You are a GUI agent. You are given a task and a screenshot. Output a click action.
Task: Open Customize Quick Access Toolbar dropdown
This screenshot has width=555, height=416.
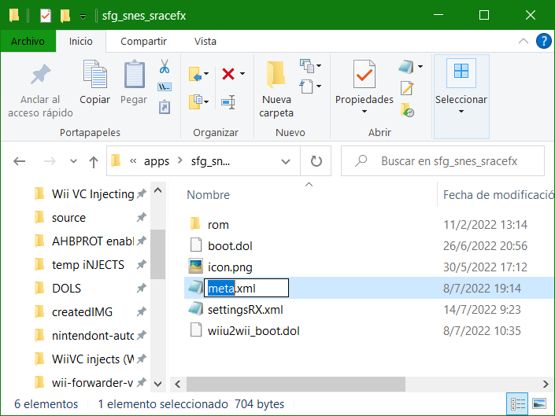click(83, 17)
